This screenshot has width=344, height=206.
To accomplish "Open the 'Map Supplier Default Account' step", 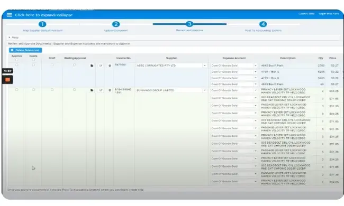I will (42, 31).
